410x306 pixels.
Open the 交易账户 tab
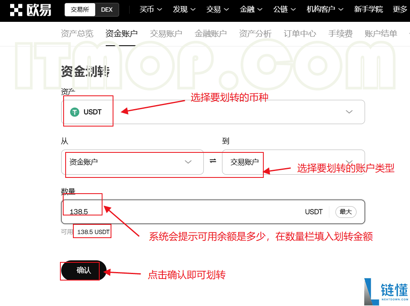(166, 34)
